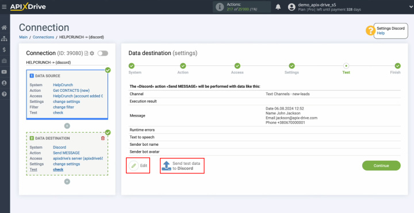The height and width of the screenshot is (213, 414).
Task: Click the Send MESSAGE action link
Action: point(66,153)
